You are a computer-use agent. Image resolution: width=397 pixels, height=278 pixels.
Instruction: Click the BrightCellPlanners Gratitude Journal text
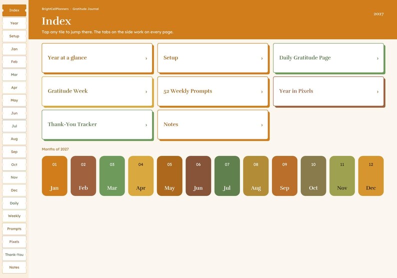70,9
